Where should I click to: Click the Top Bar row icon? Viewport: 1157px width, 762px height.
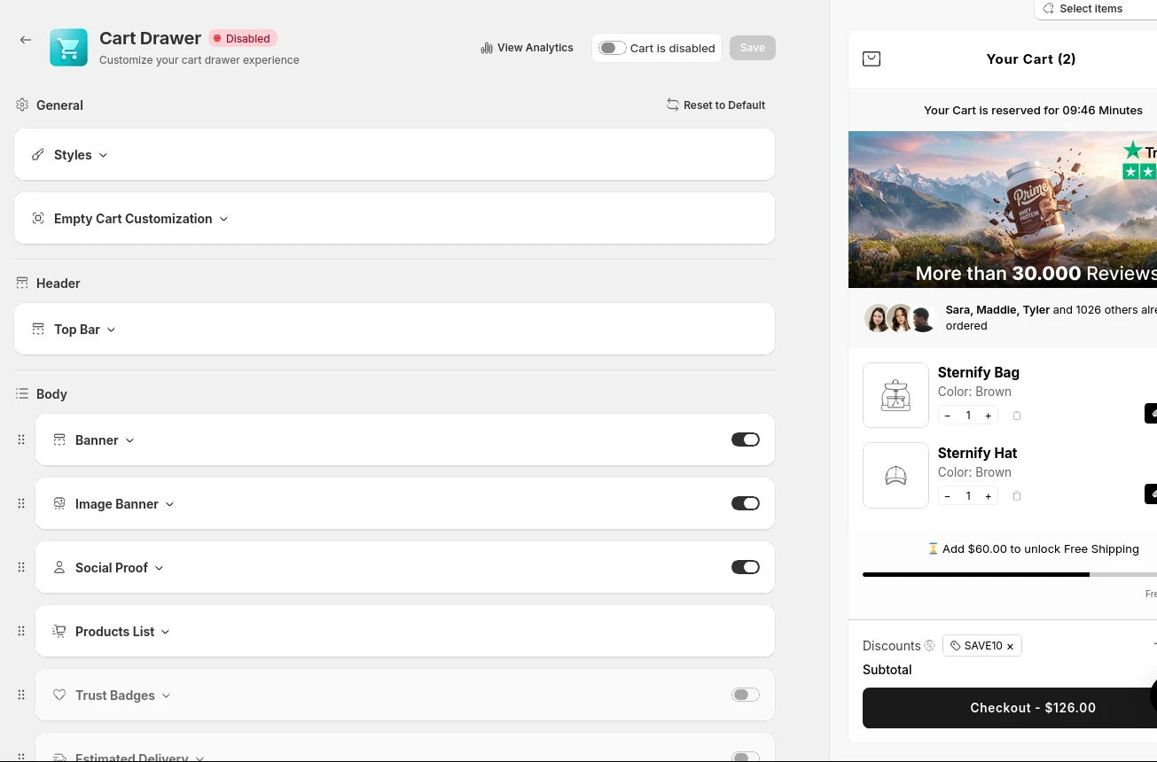tap(38, 330)
